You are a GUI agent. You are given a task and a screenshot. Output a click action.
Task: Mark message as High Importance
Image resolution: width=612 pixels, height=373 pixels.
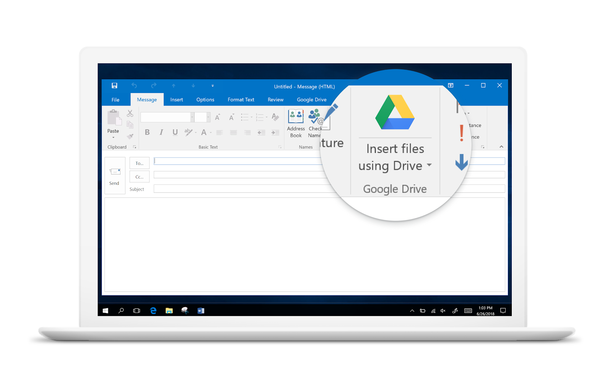pos(462,133)
